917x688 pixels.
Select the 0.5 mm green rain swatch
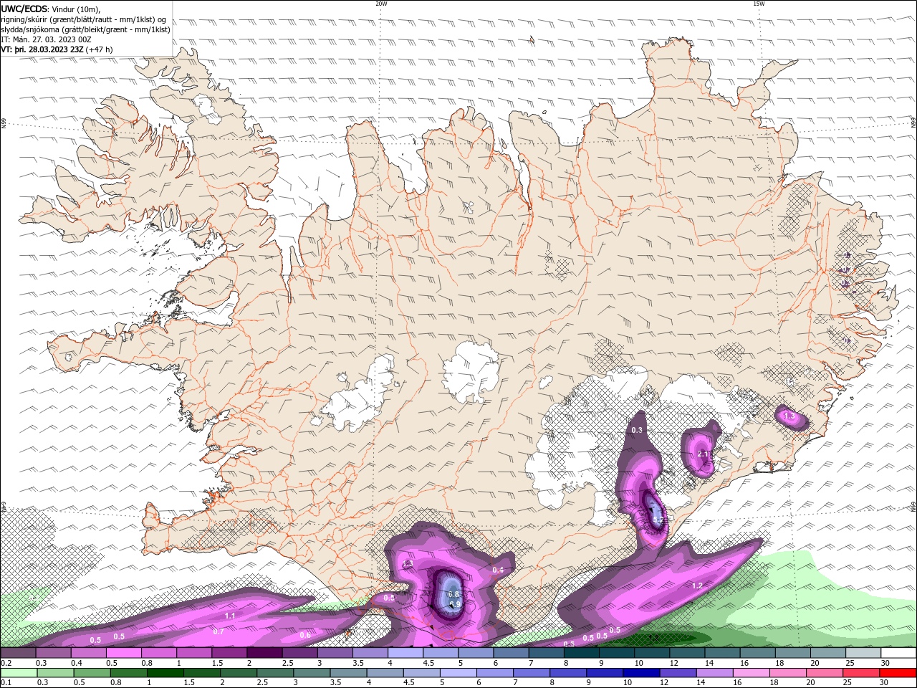92,673
